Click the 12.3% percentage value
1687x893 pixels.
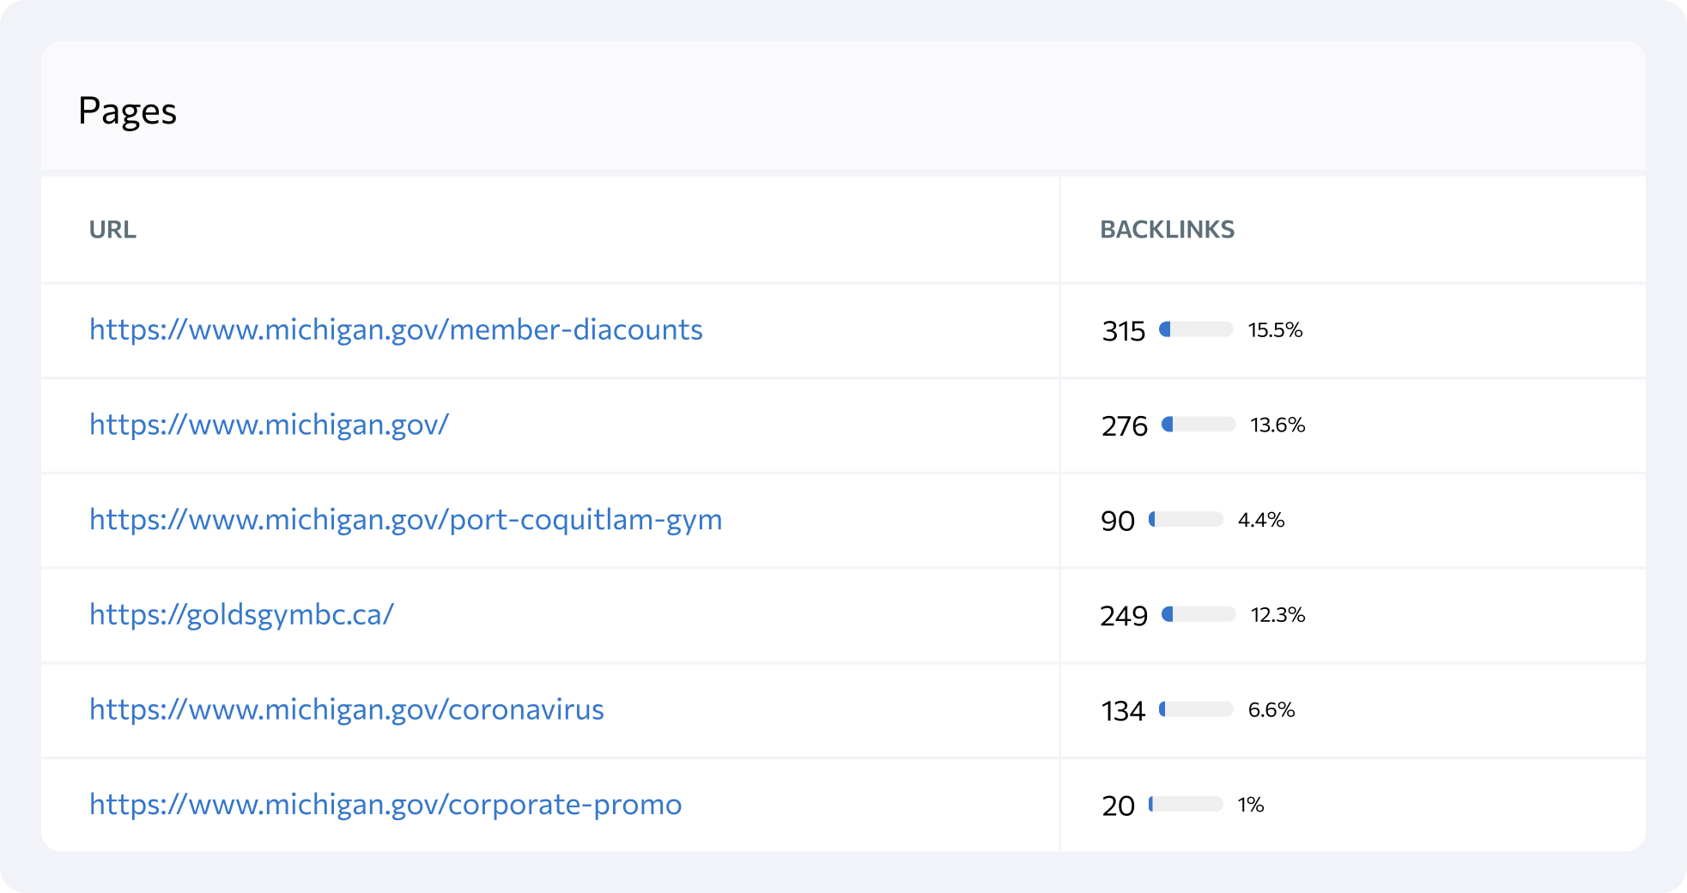click(x=1277, y=615)
